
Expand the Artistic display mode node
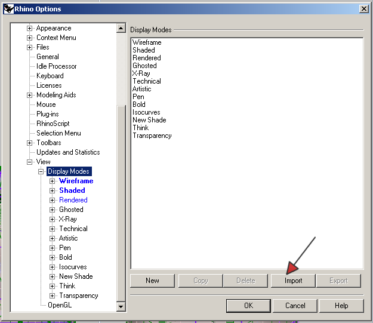(52, 238)
